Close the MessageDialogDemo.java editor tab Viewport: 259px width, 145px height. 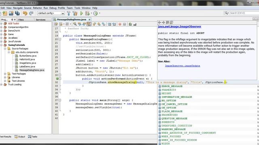point(89,20)
